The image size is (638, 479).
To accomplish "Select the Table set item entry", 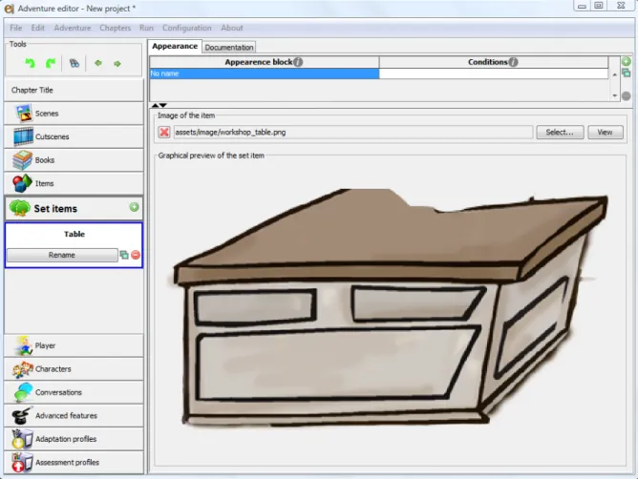I will click(x=74, y=234).
